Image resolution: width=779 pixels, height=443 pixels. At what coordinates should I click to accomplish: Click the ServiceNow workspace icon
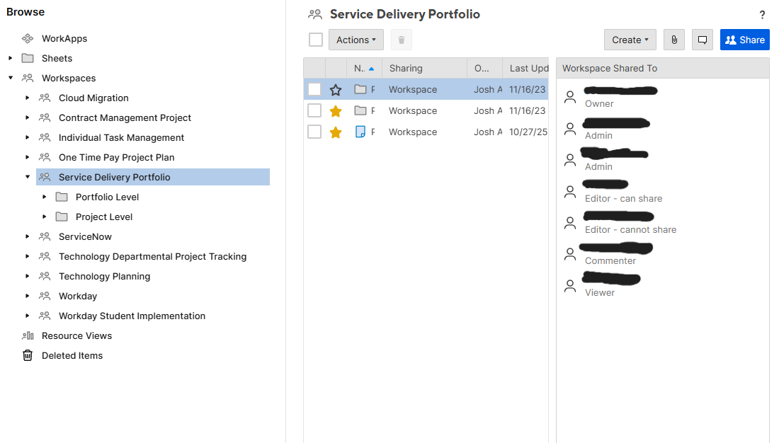point(45,236)
